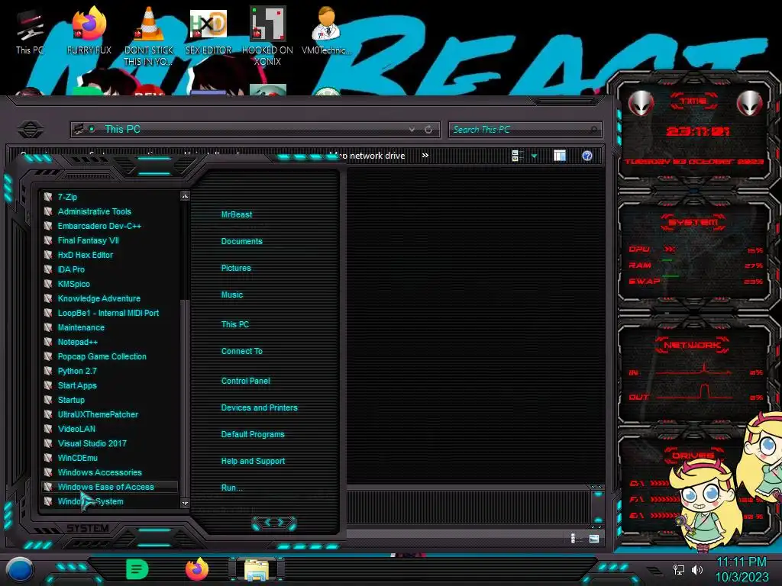Image resolution: width=782 pixels, height=586 pixels.
Task: Expand the address bar history dropdown
Action: 412,130
